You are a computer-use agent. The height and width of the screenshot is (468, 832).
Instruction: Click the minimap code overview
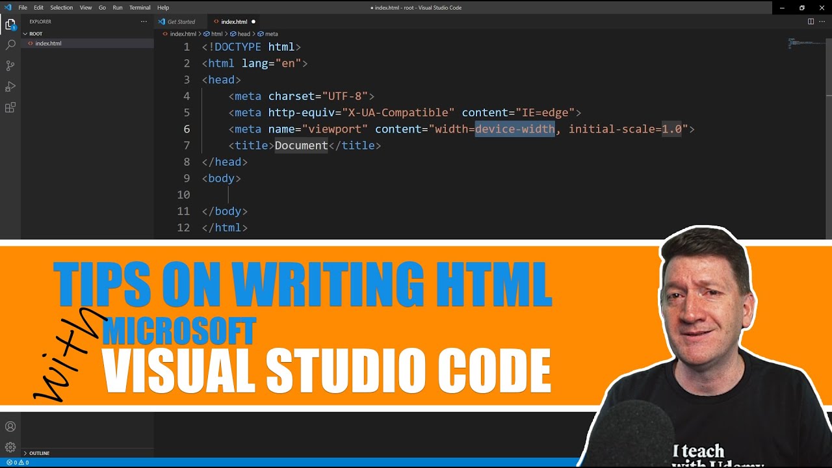click(805, 44)
